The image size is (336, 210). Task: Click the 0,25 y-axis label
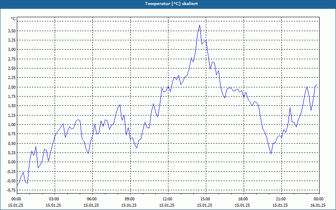[12, 152]
